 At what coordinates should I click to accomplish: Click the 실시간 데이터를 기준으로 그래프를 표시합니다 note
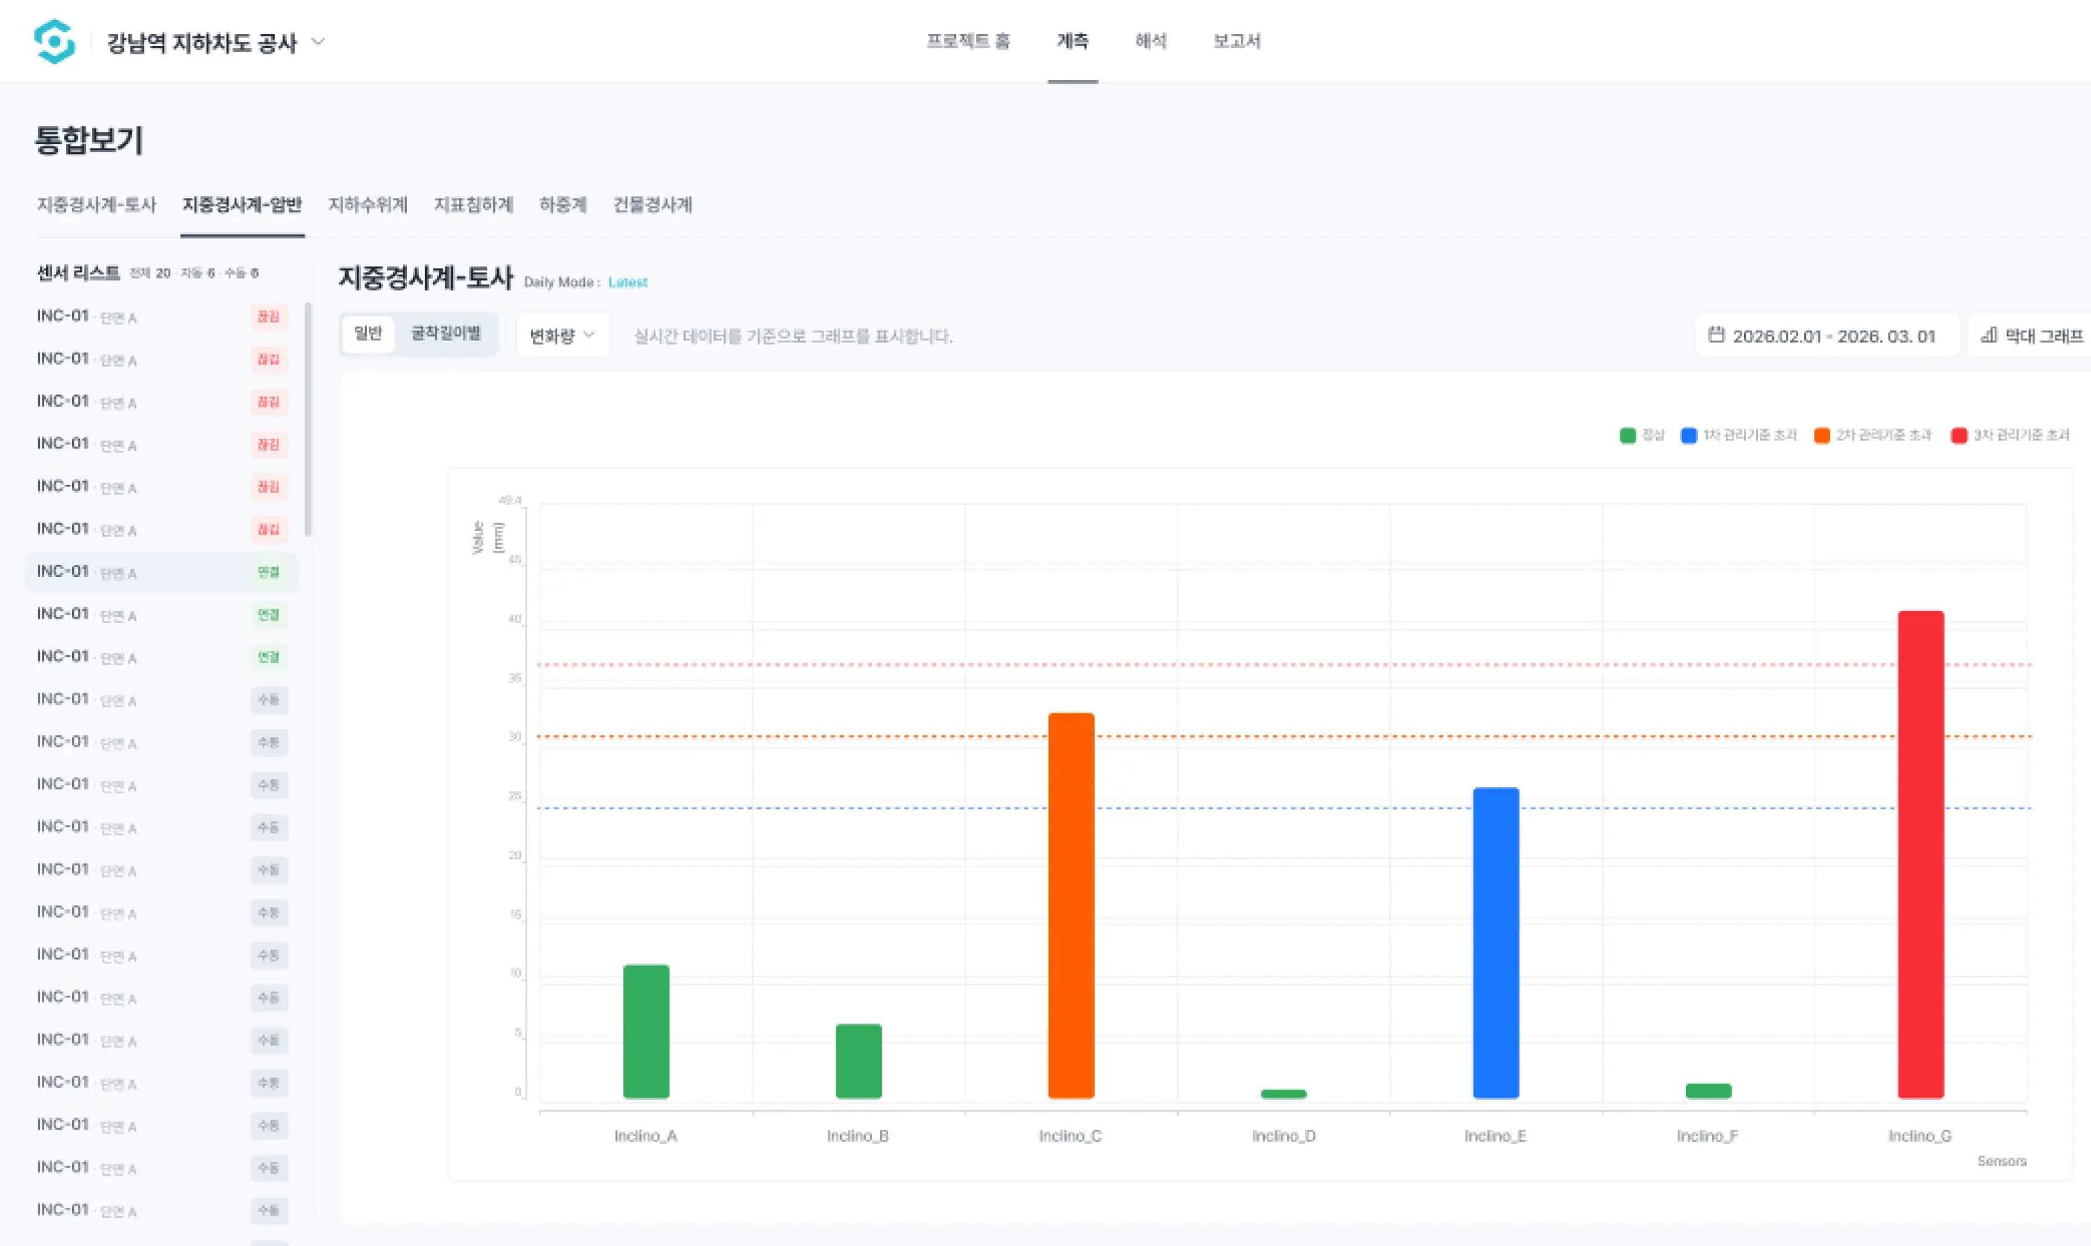(793, 336)
